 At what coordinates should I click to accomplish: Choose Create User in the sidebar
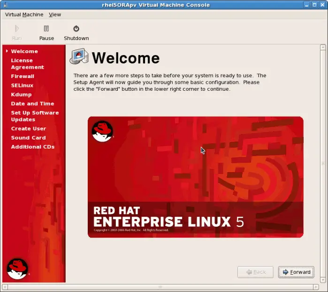click(28, 129)
